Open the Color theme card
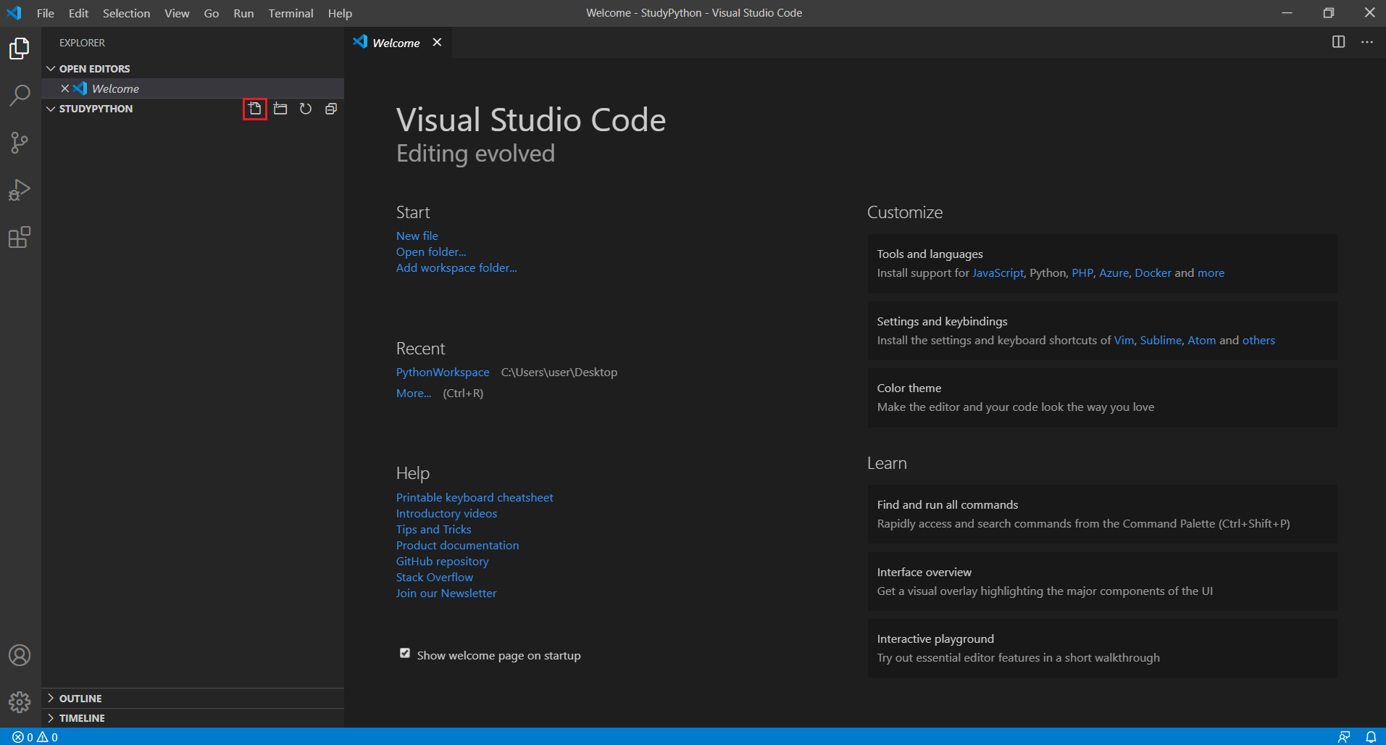This screenshot has width=1386, height=745. click(x=1103, y=398)
